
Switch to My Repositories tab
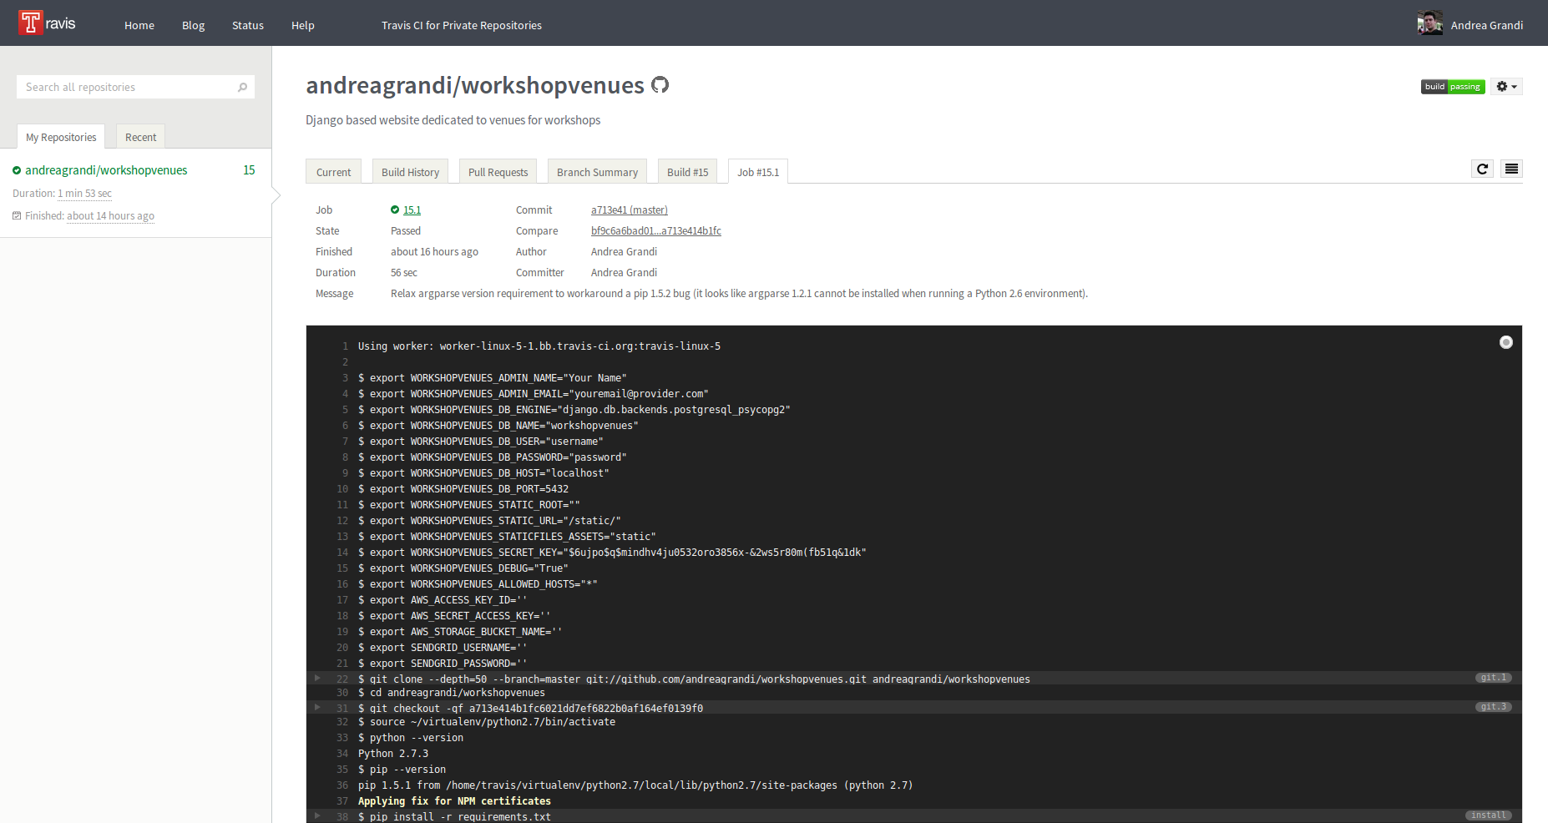(x=61, y=137)
